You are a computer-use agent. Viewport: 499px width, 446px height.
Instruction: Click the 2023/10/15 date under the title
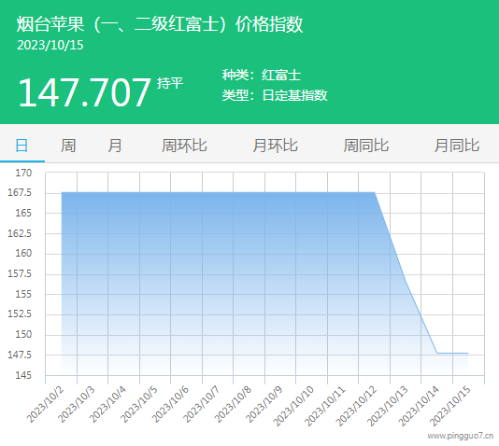pos(50,45)
